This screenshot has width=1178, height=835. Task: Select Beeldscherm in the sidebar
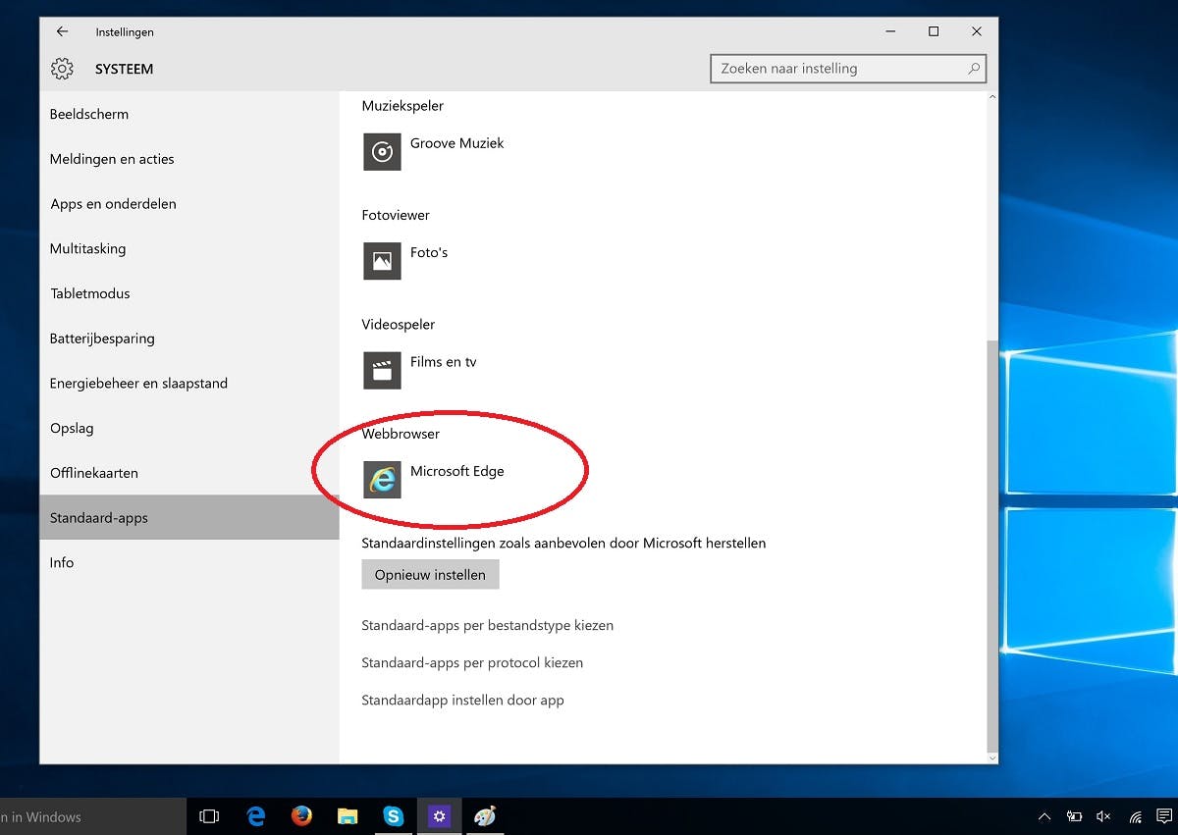pos(89,114)
